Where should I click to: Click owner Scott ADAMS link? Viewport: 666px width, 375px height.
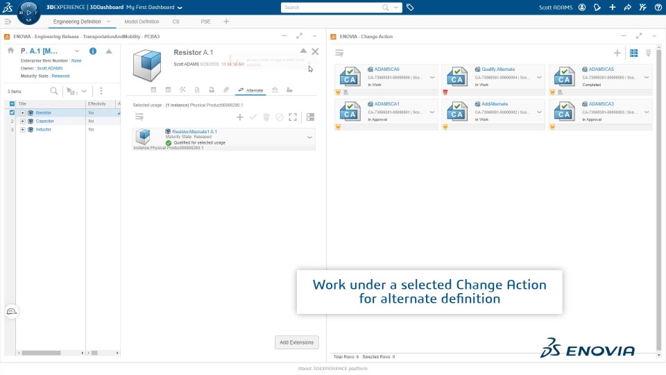(x=50, y=69)
